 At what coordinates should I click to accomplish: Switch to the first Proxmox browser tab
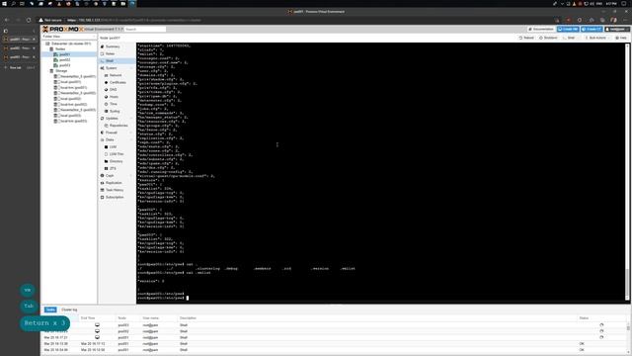(20, 40)
